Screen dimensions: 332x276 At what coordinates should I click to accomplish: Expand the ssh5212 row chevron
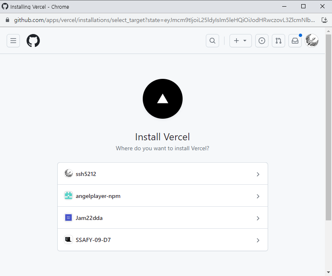coord(258,173)
